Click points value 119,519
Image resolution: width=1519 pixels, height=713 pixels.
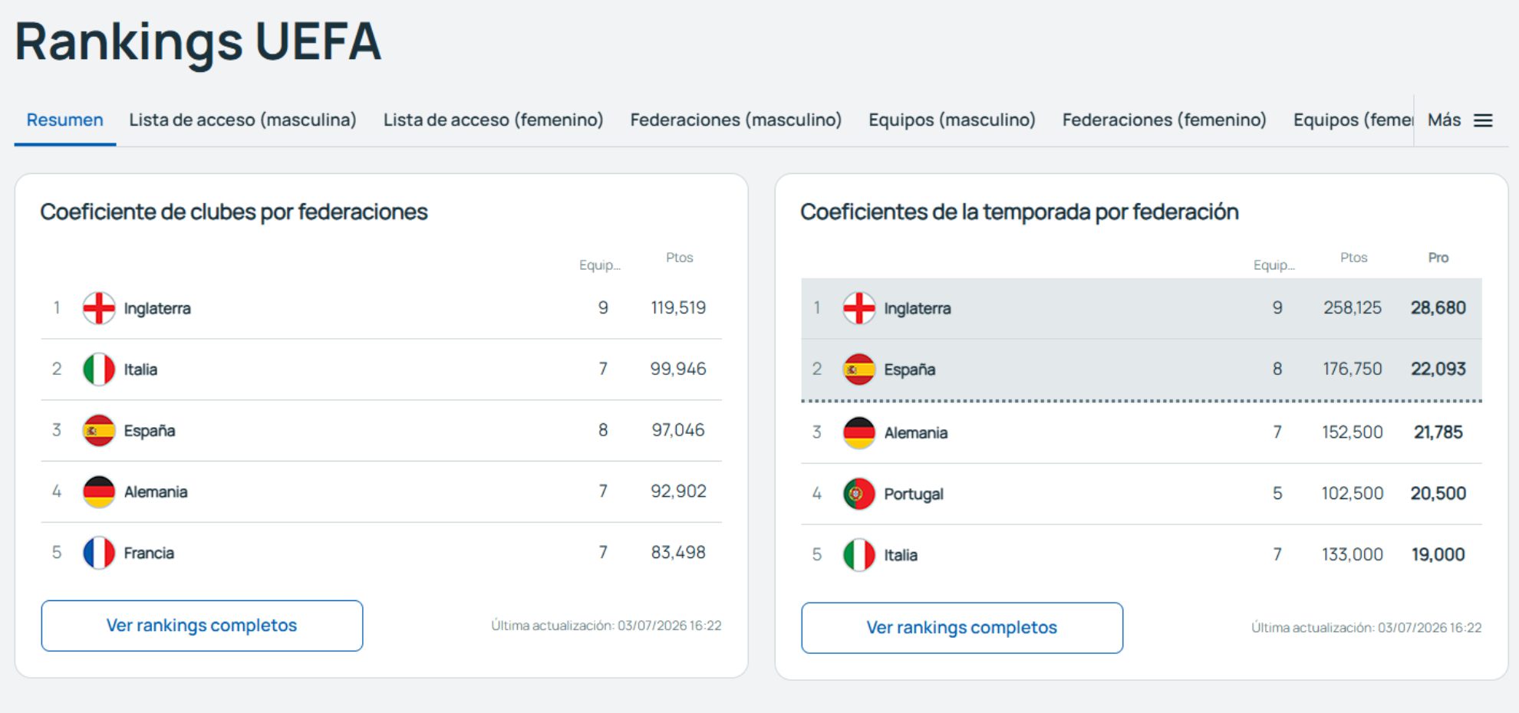click(x=678, y=307)
